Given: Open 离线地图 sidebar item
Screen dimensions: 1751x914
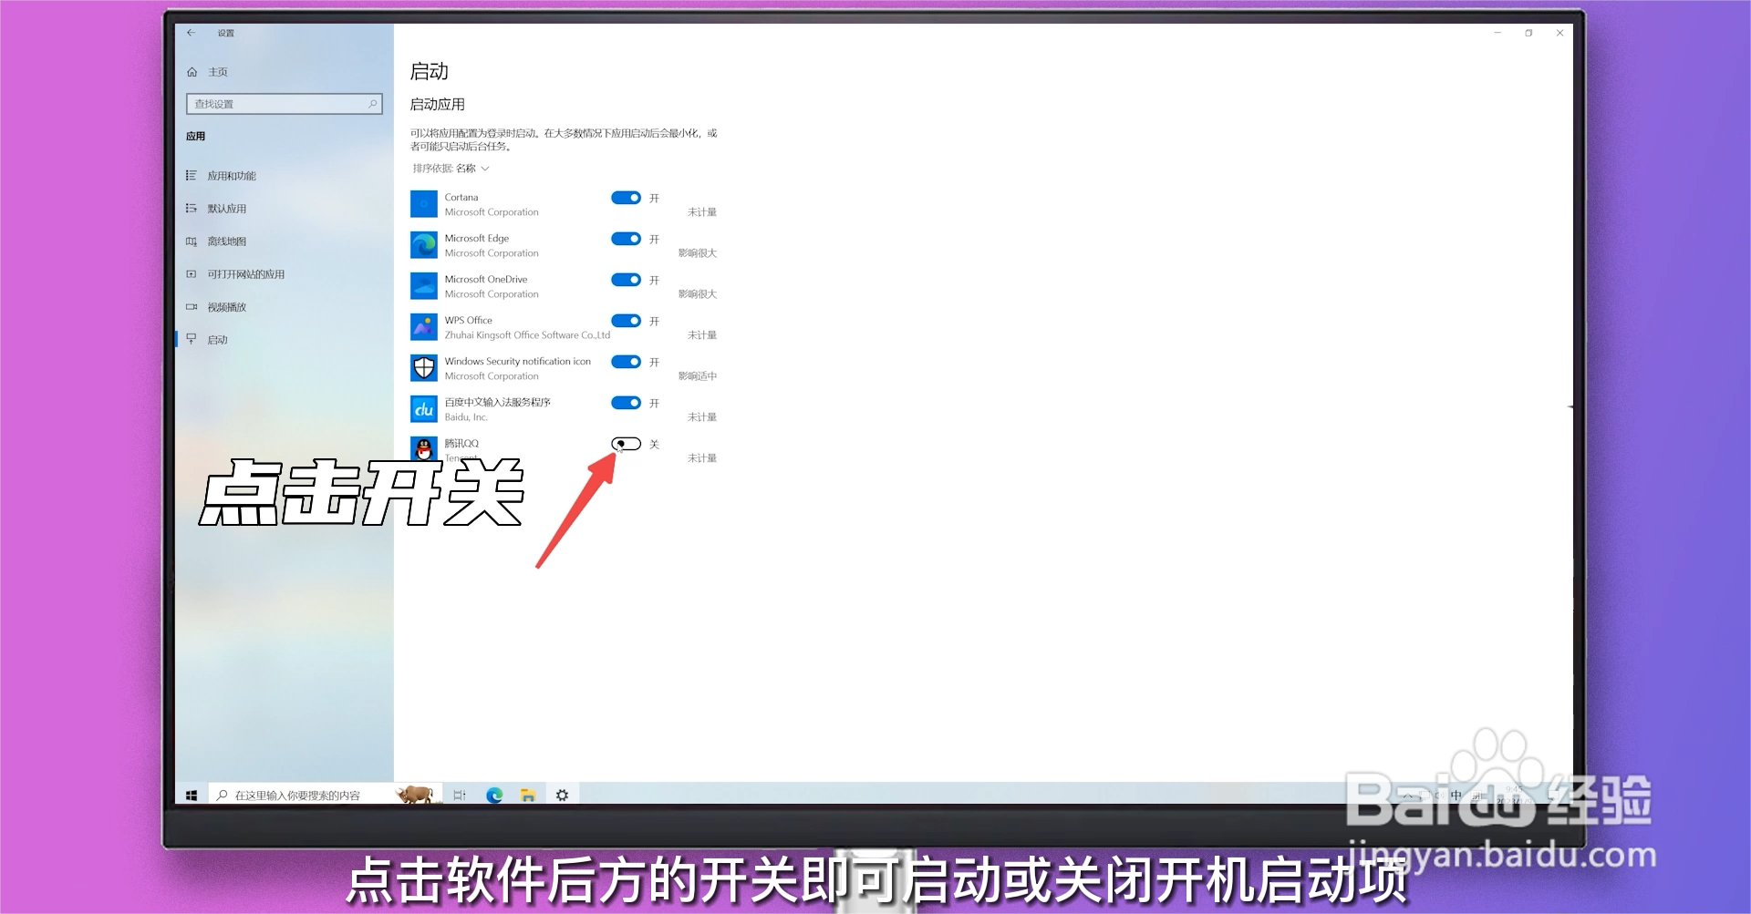Looking at the screenshot, I should click(227, 241).
